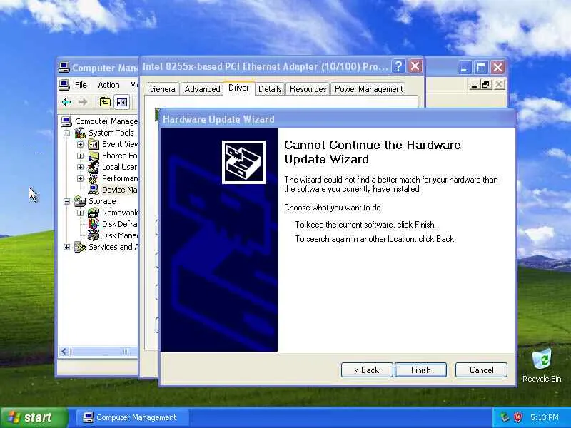Restore the inner MMC child window

pos(485,85)
